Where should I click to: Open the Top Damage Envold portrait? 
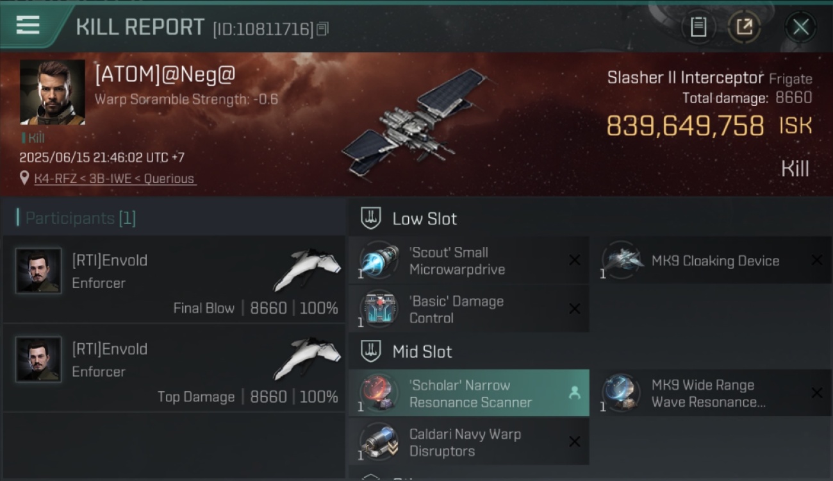[x=38, y=359]
